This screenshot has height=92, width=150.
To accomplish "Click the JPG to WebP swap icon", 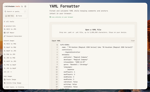I will pos(4,68).
